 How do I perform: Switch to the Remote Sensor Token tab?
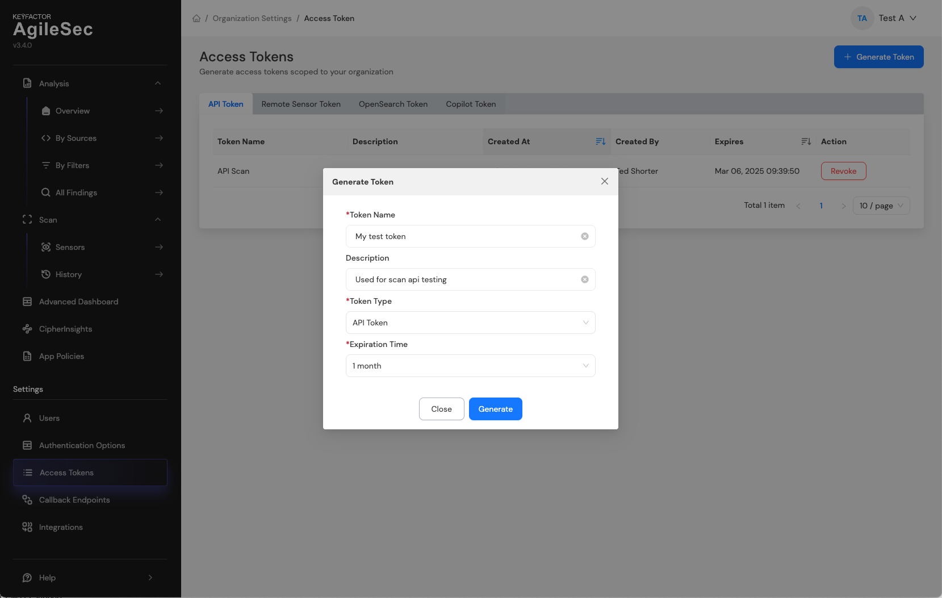301,104
